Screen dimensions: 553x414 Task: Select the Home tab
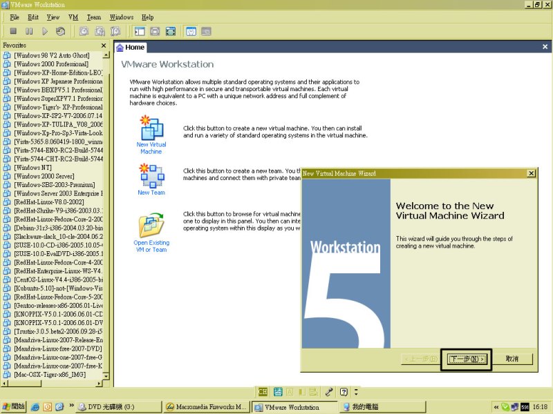point(131,47)
